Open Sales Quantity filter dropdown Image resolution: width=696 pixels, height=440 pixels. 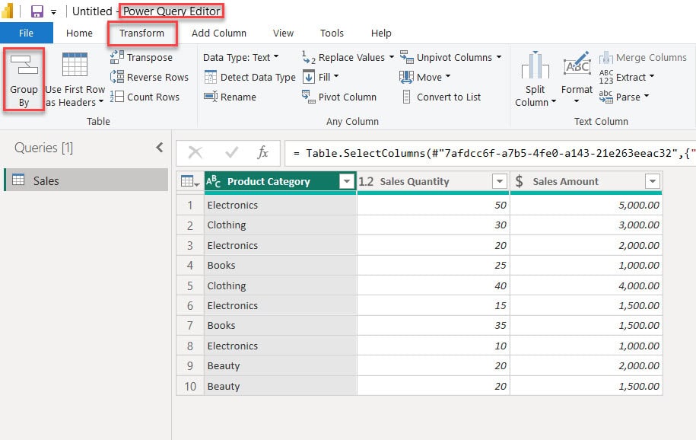[x=500, y=181]
